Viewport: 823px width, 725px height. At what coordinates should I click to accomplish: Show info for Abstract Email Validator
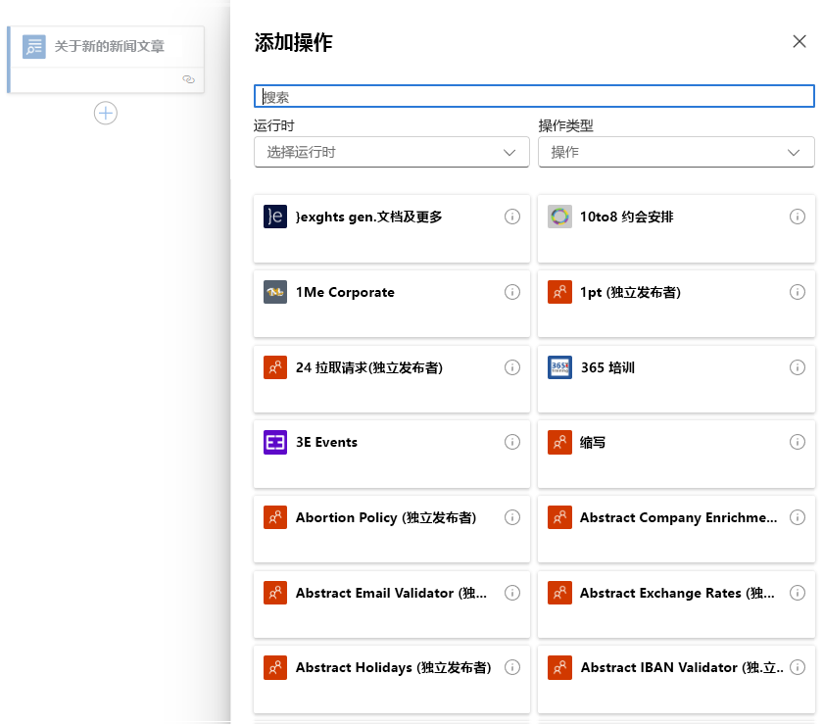point(512,593)
